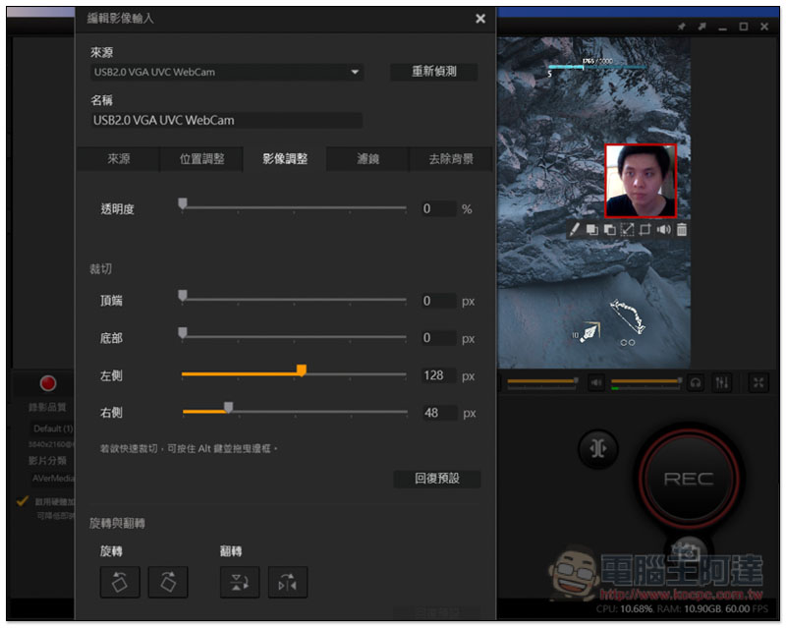Viewport: 786px width, 628px height.
Task: Toggle fullscreen preview icon
Action: tap(758, 383)
